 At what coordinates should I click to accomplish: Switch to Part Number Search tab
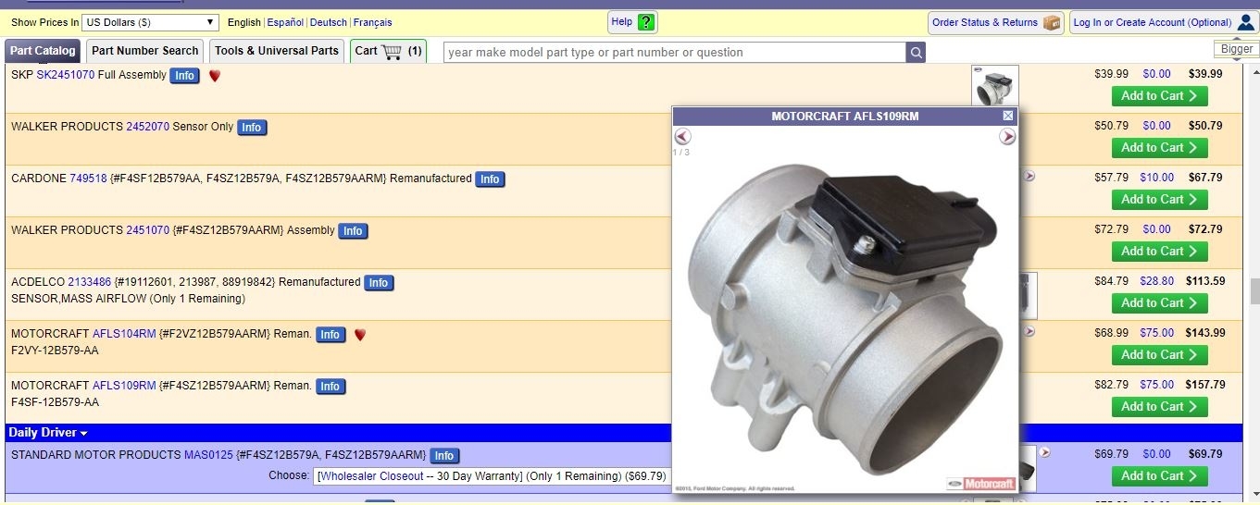pos(144,52)
